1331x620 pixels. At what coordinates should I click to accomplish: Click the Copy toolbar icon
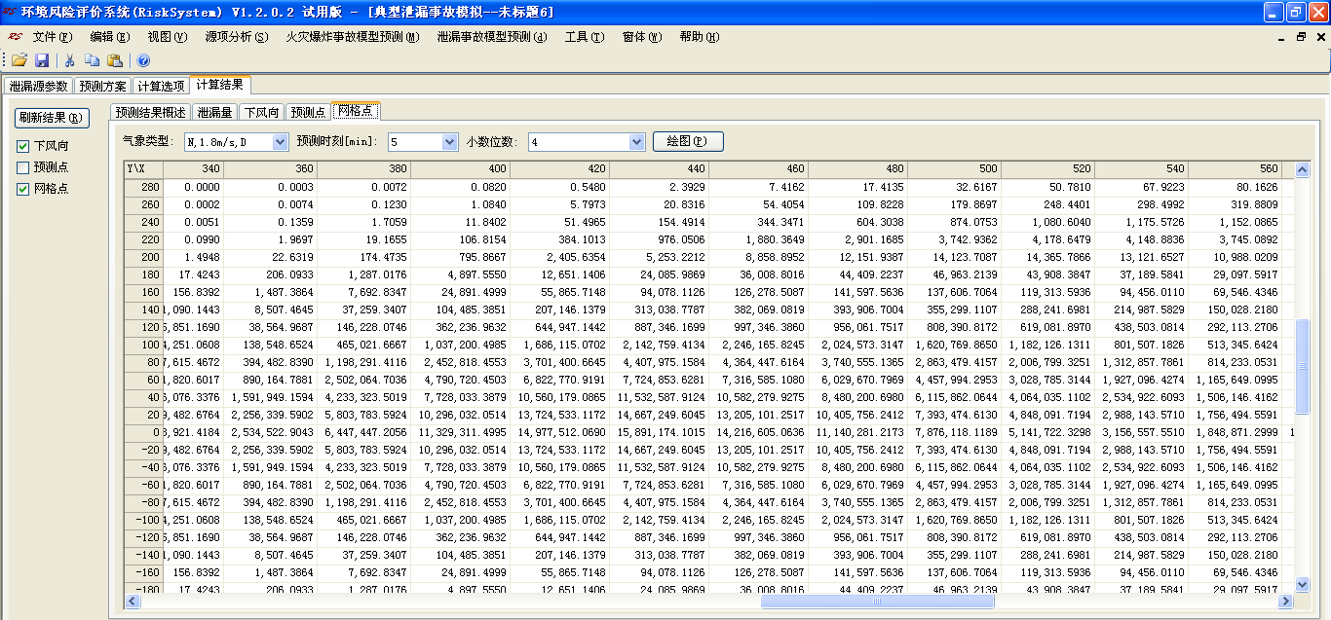(x=93, y=60)
